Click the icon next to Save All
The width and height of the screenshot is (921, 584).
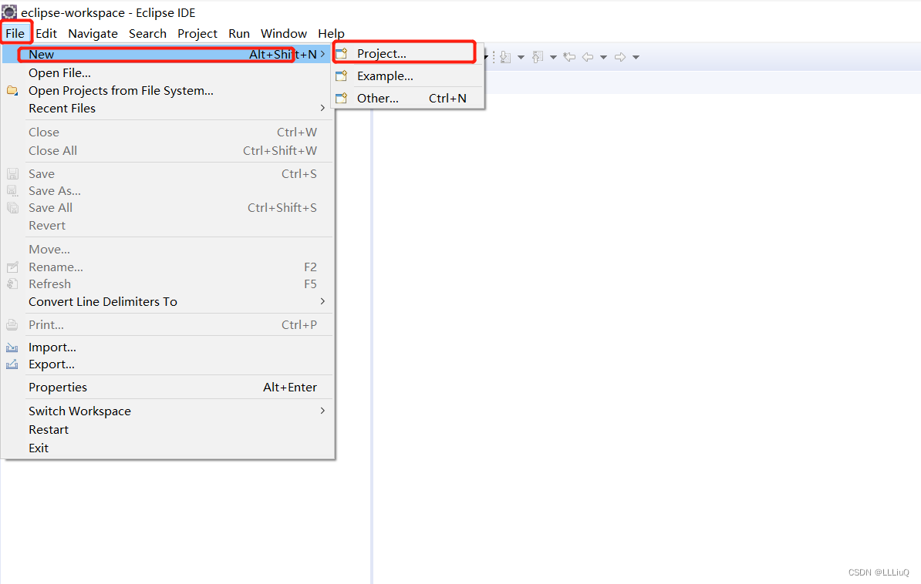point(12,208)
